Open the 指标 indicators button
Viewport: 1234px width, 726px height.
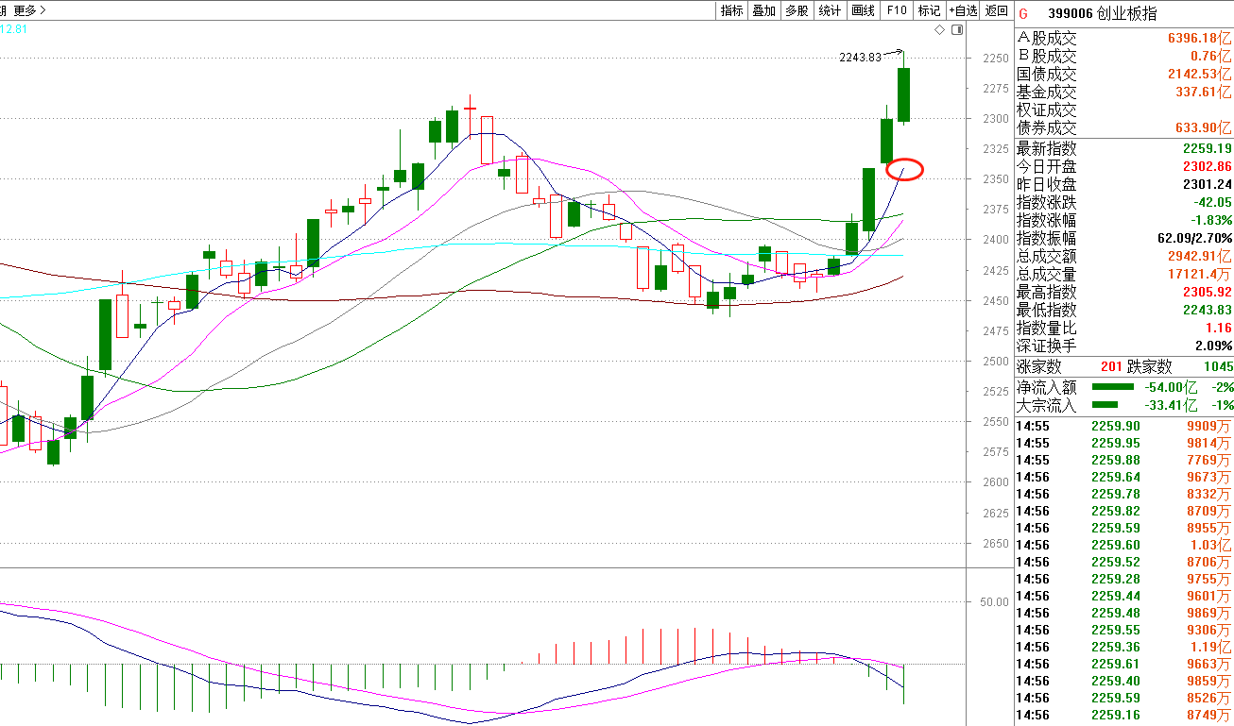[731, 10]
